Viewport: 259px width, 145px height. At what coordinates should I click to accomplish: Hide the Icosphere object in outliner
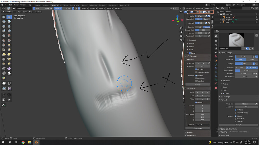(256, 20)
